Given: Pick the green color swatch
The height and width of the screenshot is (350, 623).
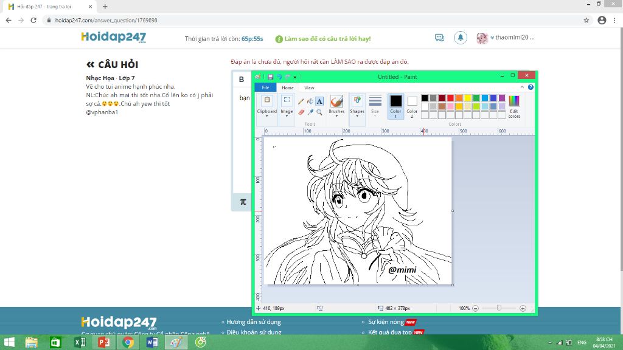Looking at the screenshot, I should [476, 98].
